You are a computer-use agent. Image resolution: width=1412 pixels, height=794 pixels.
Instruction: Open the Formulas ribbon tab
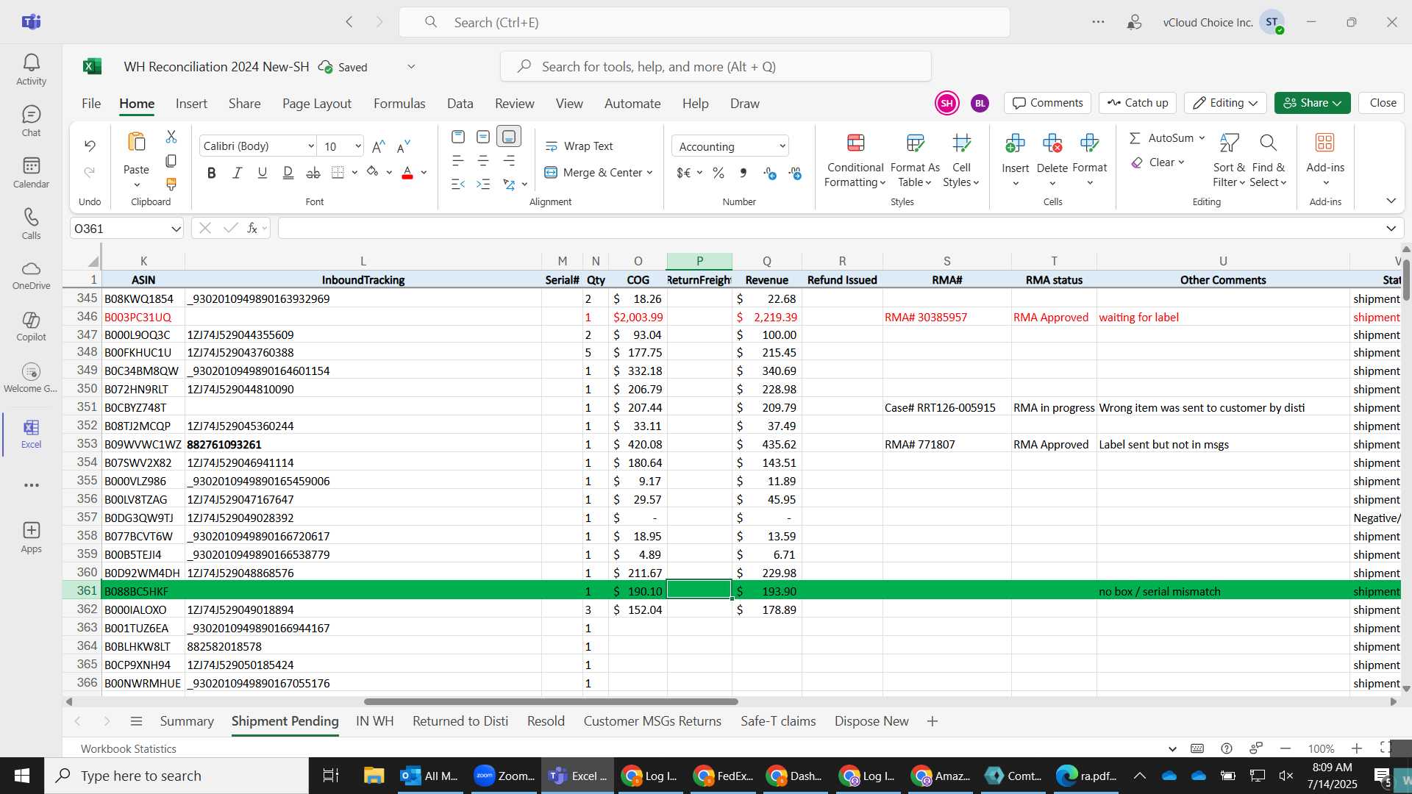pyautogui.click(x=399, y=104)
